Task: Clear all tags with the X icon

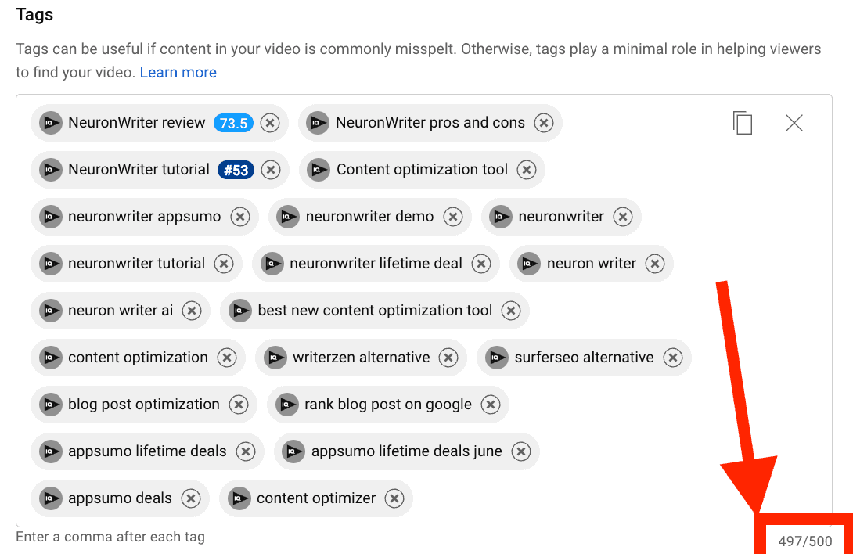Action: [794, 122]
